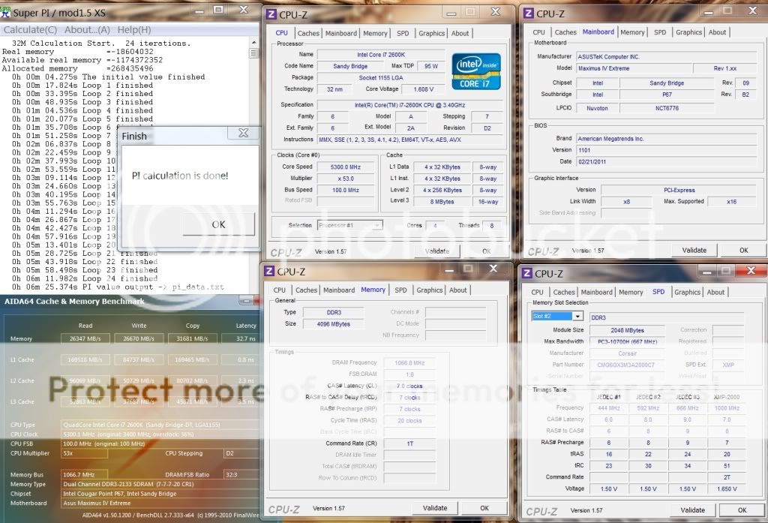Viewport: 768px width, 523px height.
Task: Select AIDA64 memory write value 26670 MB/s
Action: (139, 338)
